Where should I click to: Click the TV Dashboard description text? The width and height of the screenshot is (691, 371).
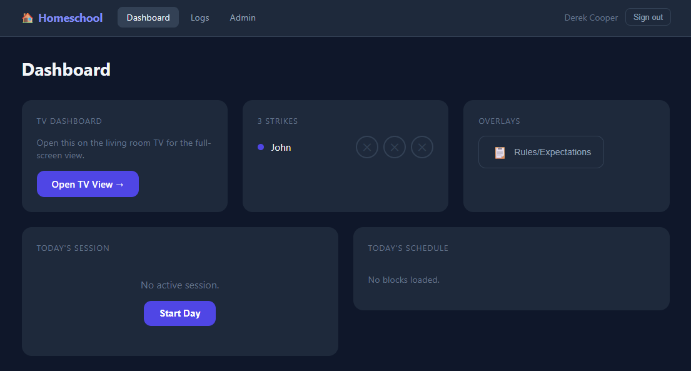(x=124, y=149)
